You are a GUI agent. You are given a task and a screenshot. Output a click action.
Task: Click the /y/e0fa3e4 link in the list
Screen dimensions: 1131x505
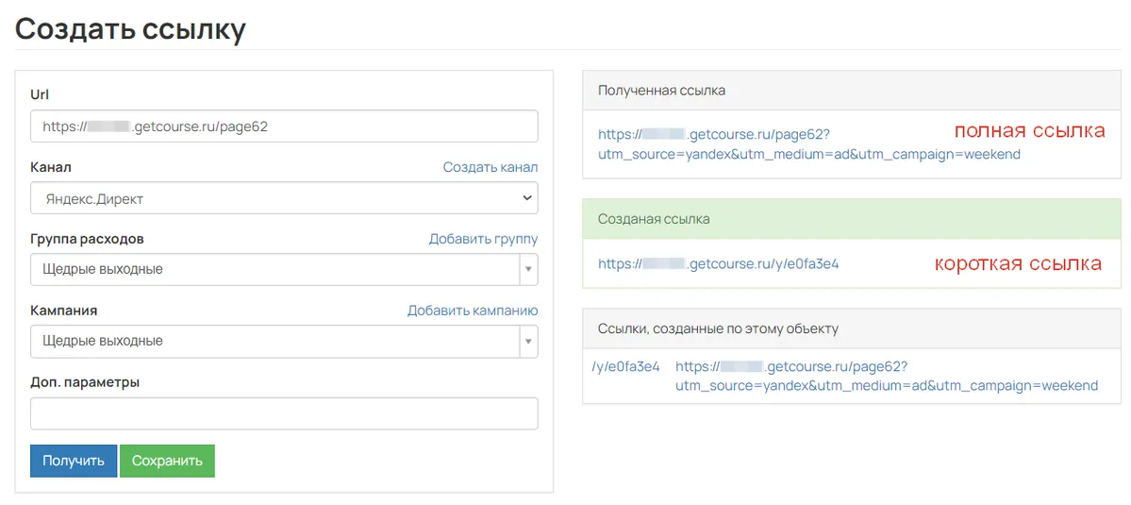(x=625, y=367)
